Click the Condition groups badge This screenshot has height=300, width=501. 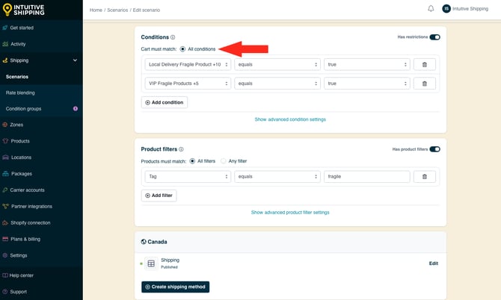(x=76, y=109)
